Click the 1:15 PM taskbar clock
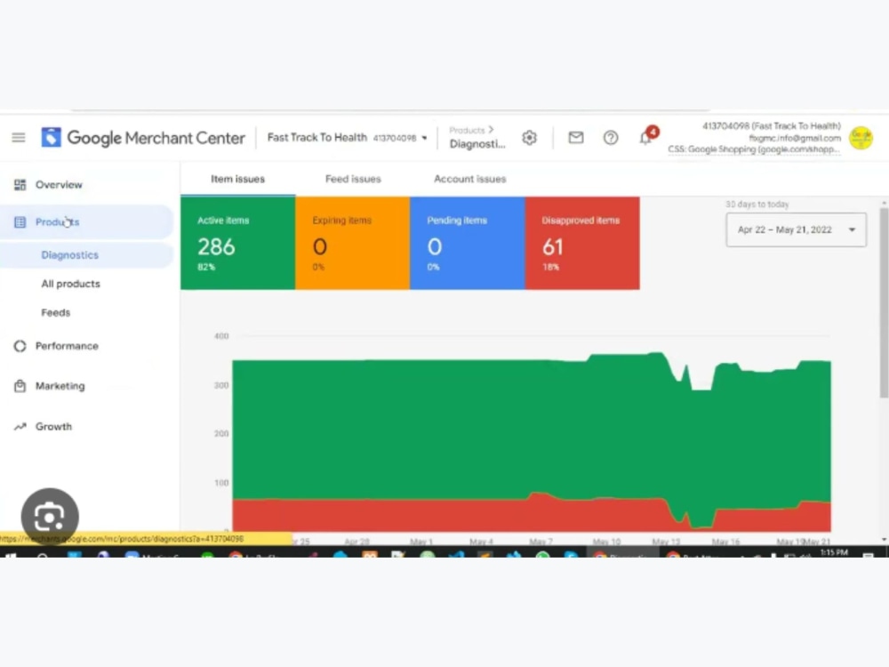 pyautogui.click(x=834, y=552)
